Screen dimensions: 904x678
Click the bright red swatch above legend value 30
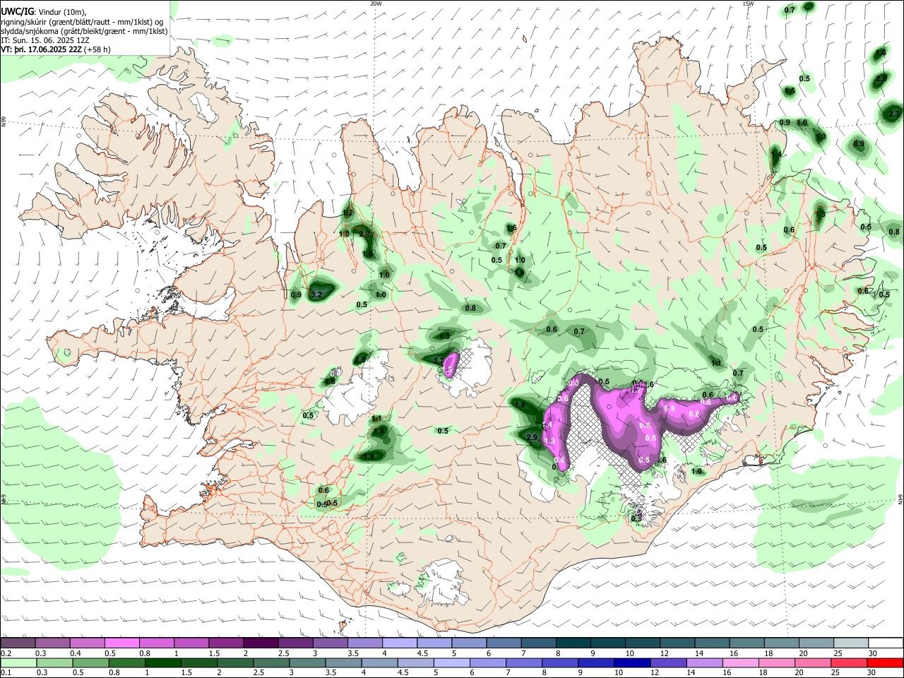pyautogui.click(x=885, y=662)
